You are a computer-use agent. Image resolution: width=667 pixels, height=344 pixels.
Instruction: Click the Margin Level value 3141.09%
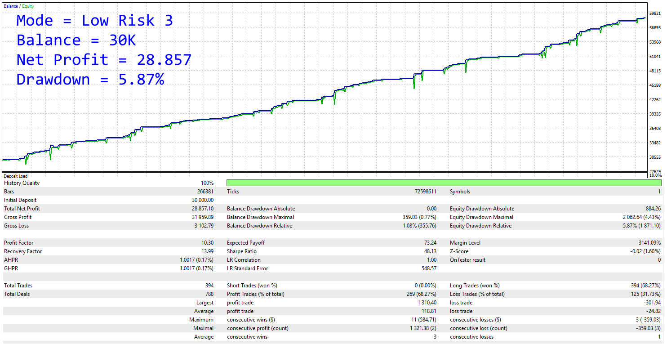(649, 243)
